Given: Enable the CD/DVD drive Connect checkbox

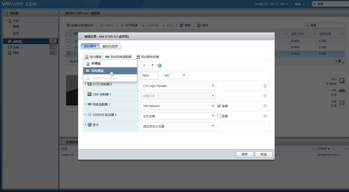Looking at the screenshot, I should (x=219, y=116).
